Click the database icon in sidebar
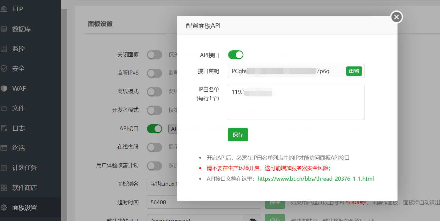 [x=4, y=29]
